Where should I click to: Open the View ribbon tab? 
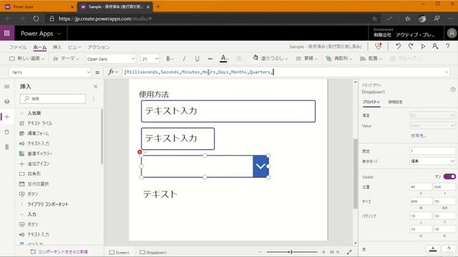(74, 47)
